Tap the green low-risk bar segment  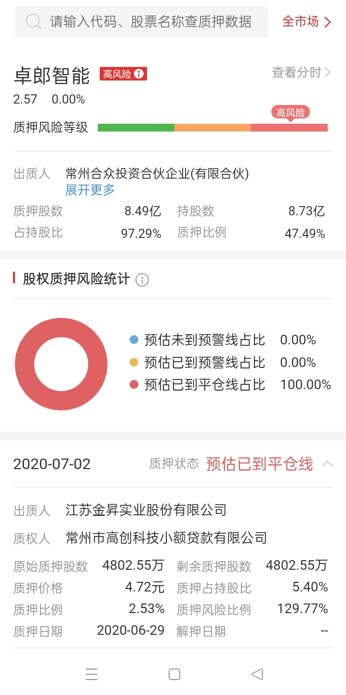pos(136,128)
